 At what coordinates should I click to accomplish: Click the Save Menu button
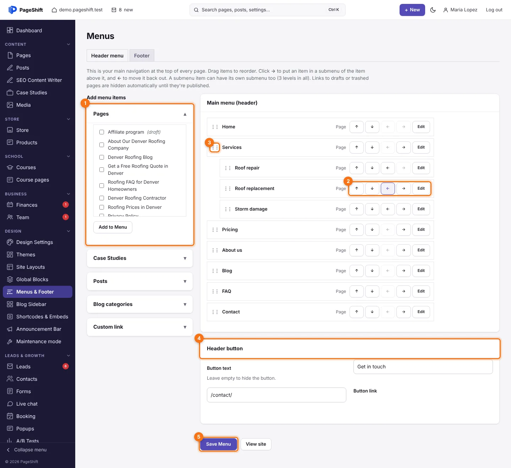[x=219, y=444]
